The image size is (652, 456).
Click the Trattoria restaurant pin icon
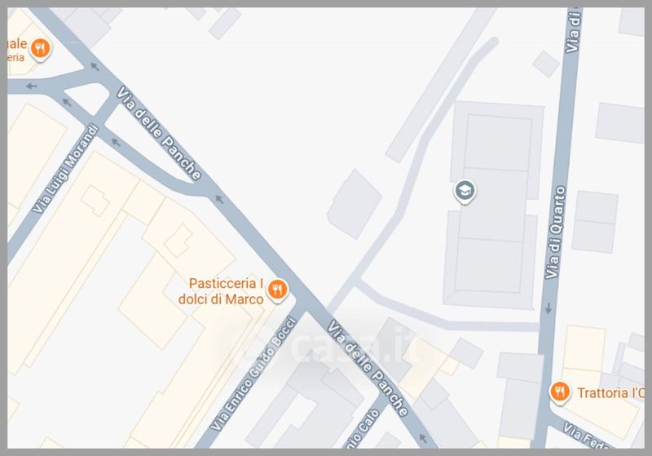coord(560,392)
